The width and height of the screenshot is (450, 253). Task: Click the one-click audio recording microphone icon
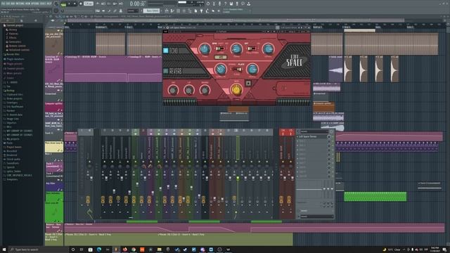click(219, 4)
